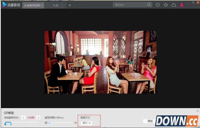Increase capture duration with right arrow

tap(38, 117)
